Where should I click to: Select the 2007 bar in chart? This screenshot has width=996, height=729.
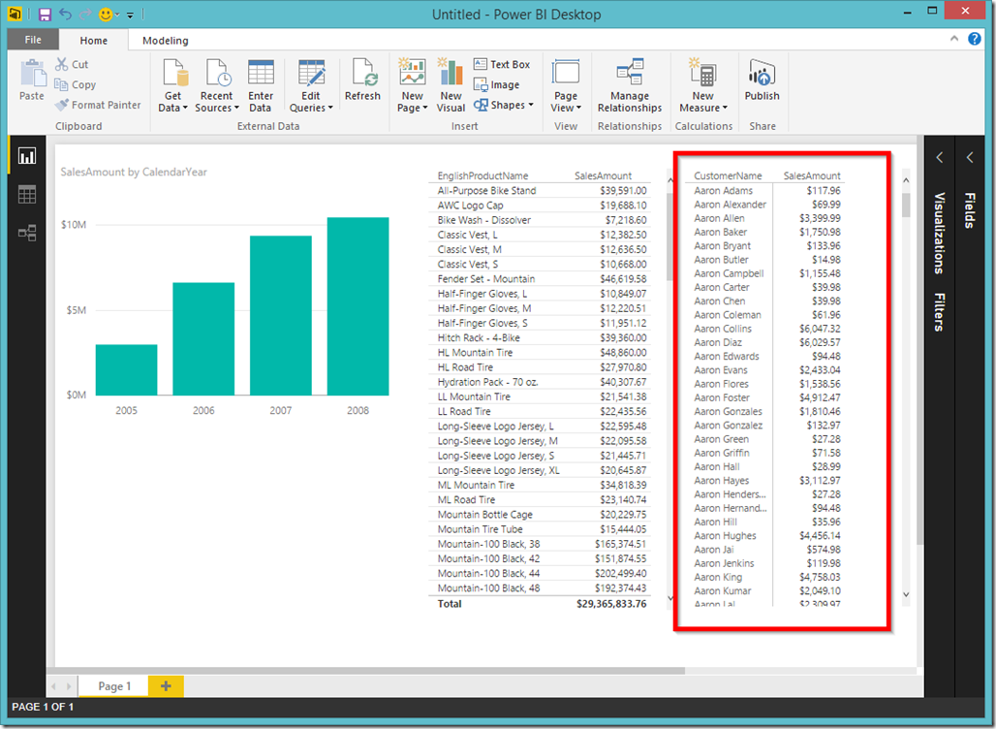click(281, 315)
